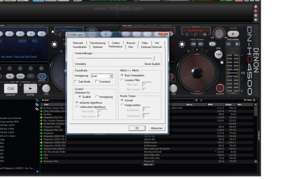
Task: Open the Verzögerung Auto dropdown
Action: tap(111, 76)
